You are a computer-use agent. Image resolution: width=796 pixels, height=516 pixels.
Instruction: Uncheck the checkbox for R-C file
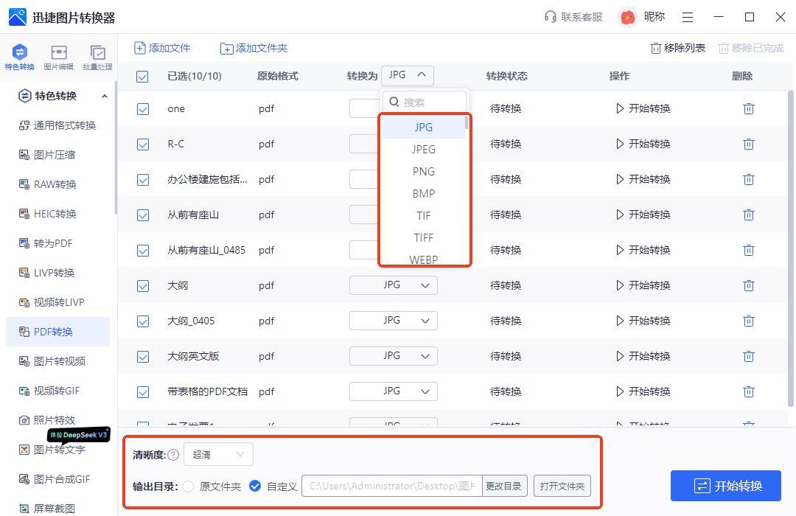[x=143, y=144]
